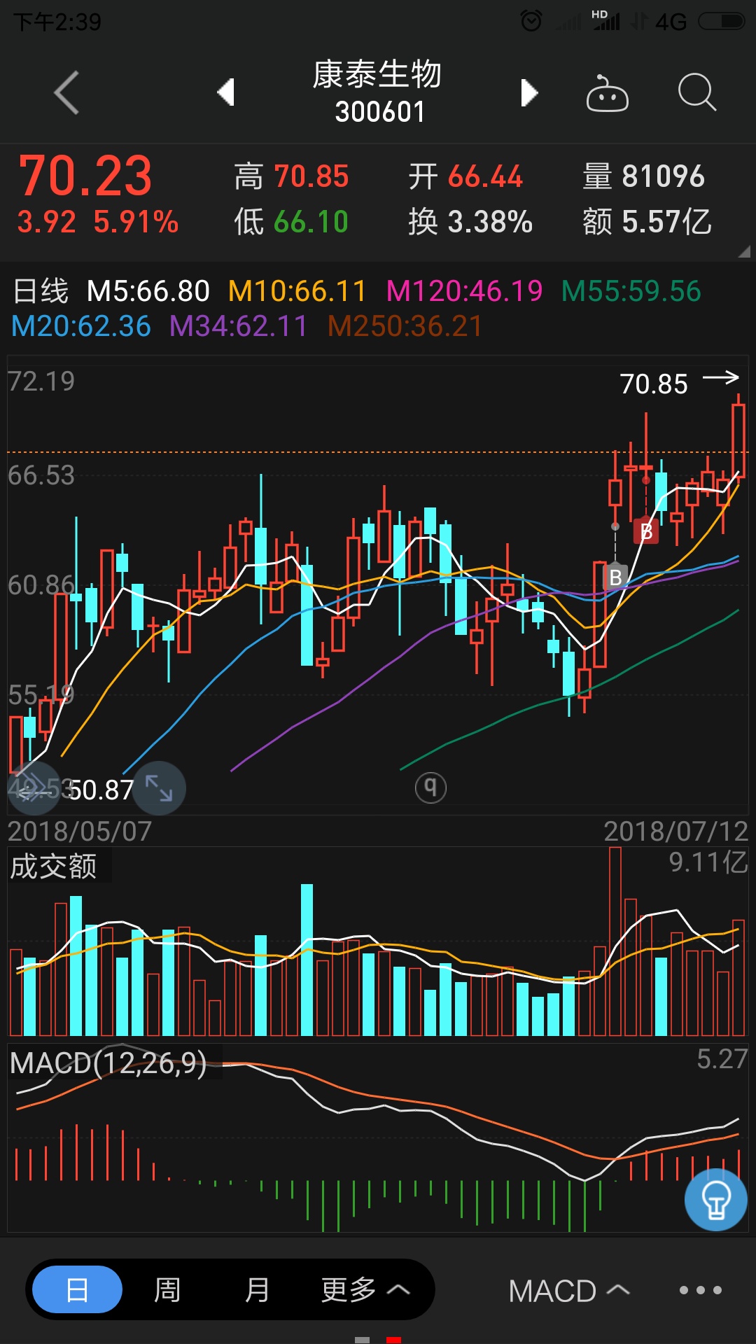The image size is (756, 1344).
Task: Tap the 成交额 volume indicator label
Action: click(x=54, y=867)
